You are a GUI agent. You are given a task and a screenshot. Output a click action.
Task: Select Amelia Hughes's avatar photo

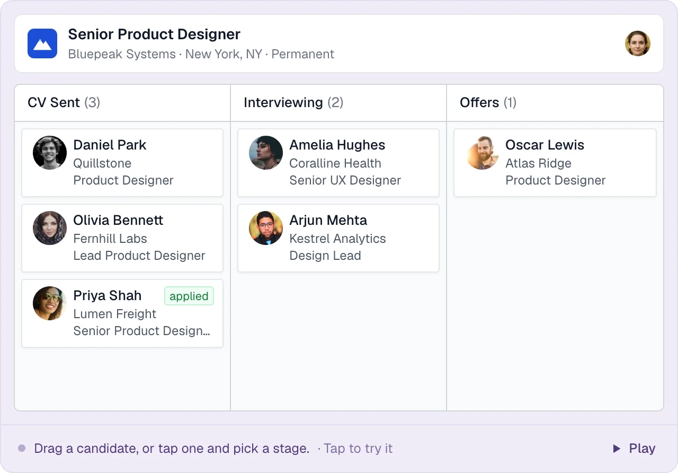pos(266,153)
